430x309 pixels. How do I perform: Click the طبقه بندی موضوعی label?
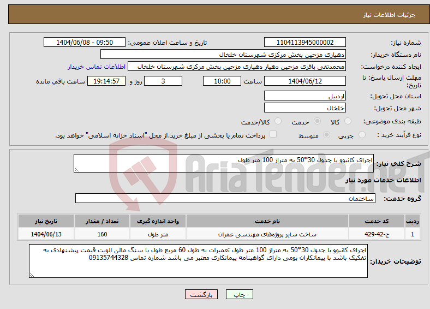coord(392,121)
